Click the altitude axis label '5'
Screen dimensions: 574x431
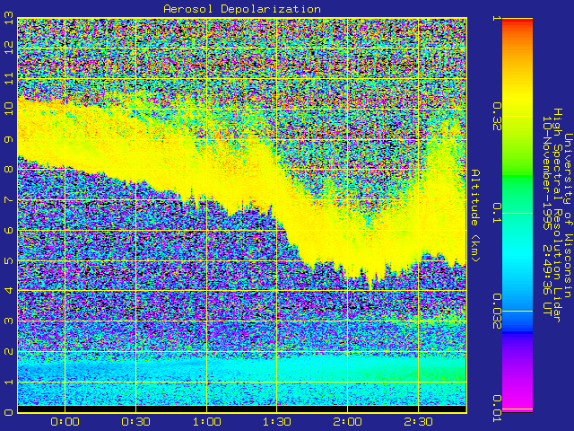point(8,260)
